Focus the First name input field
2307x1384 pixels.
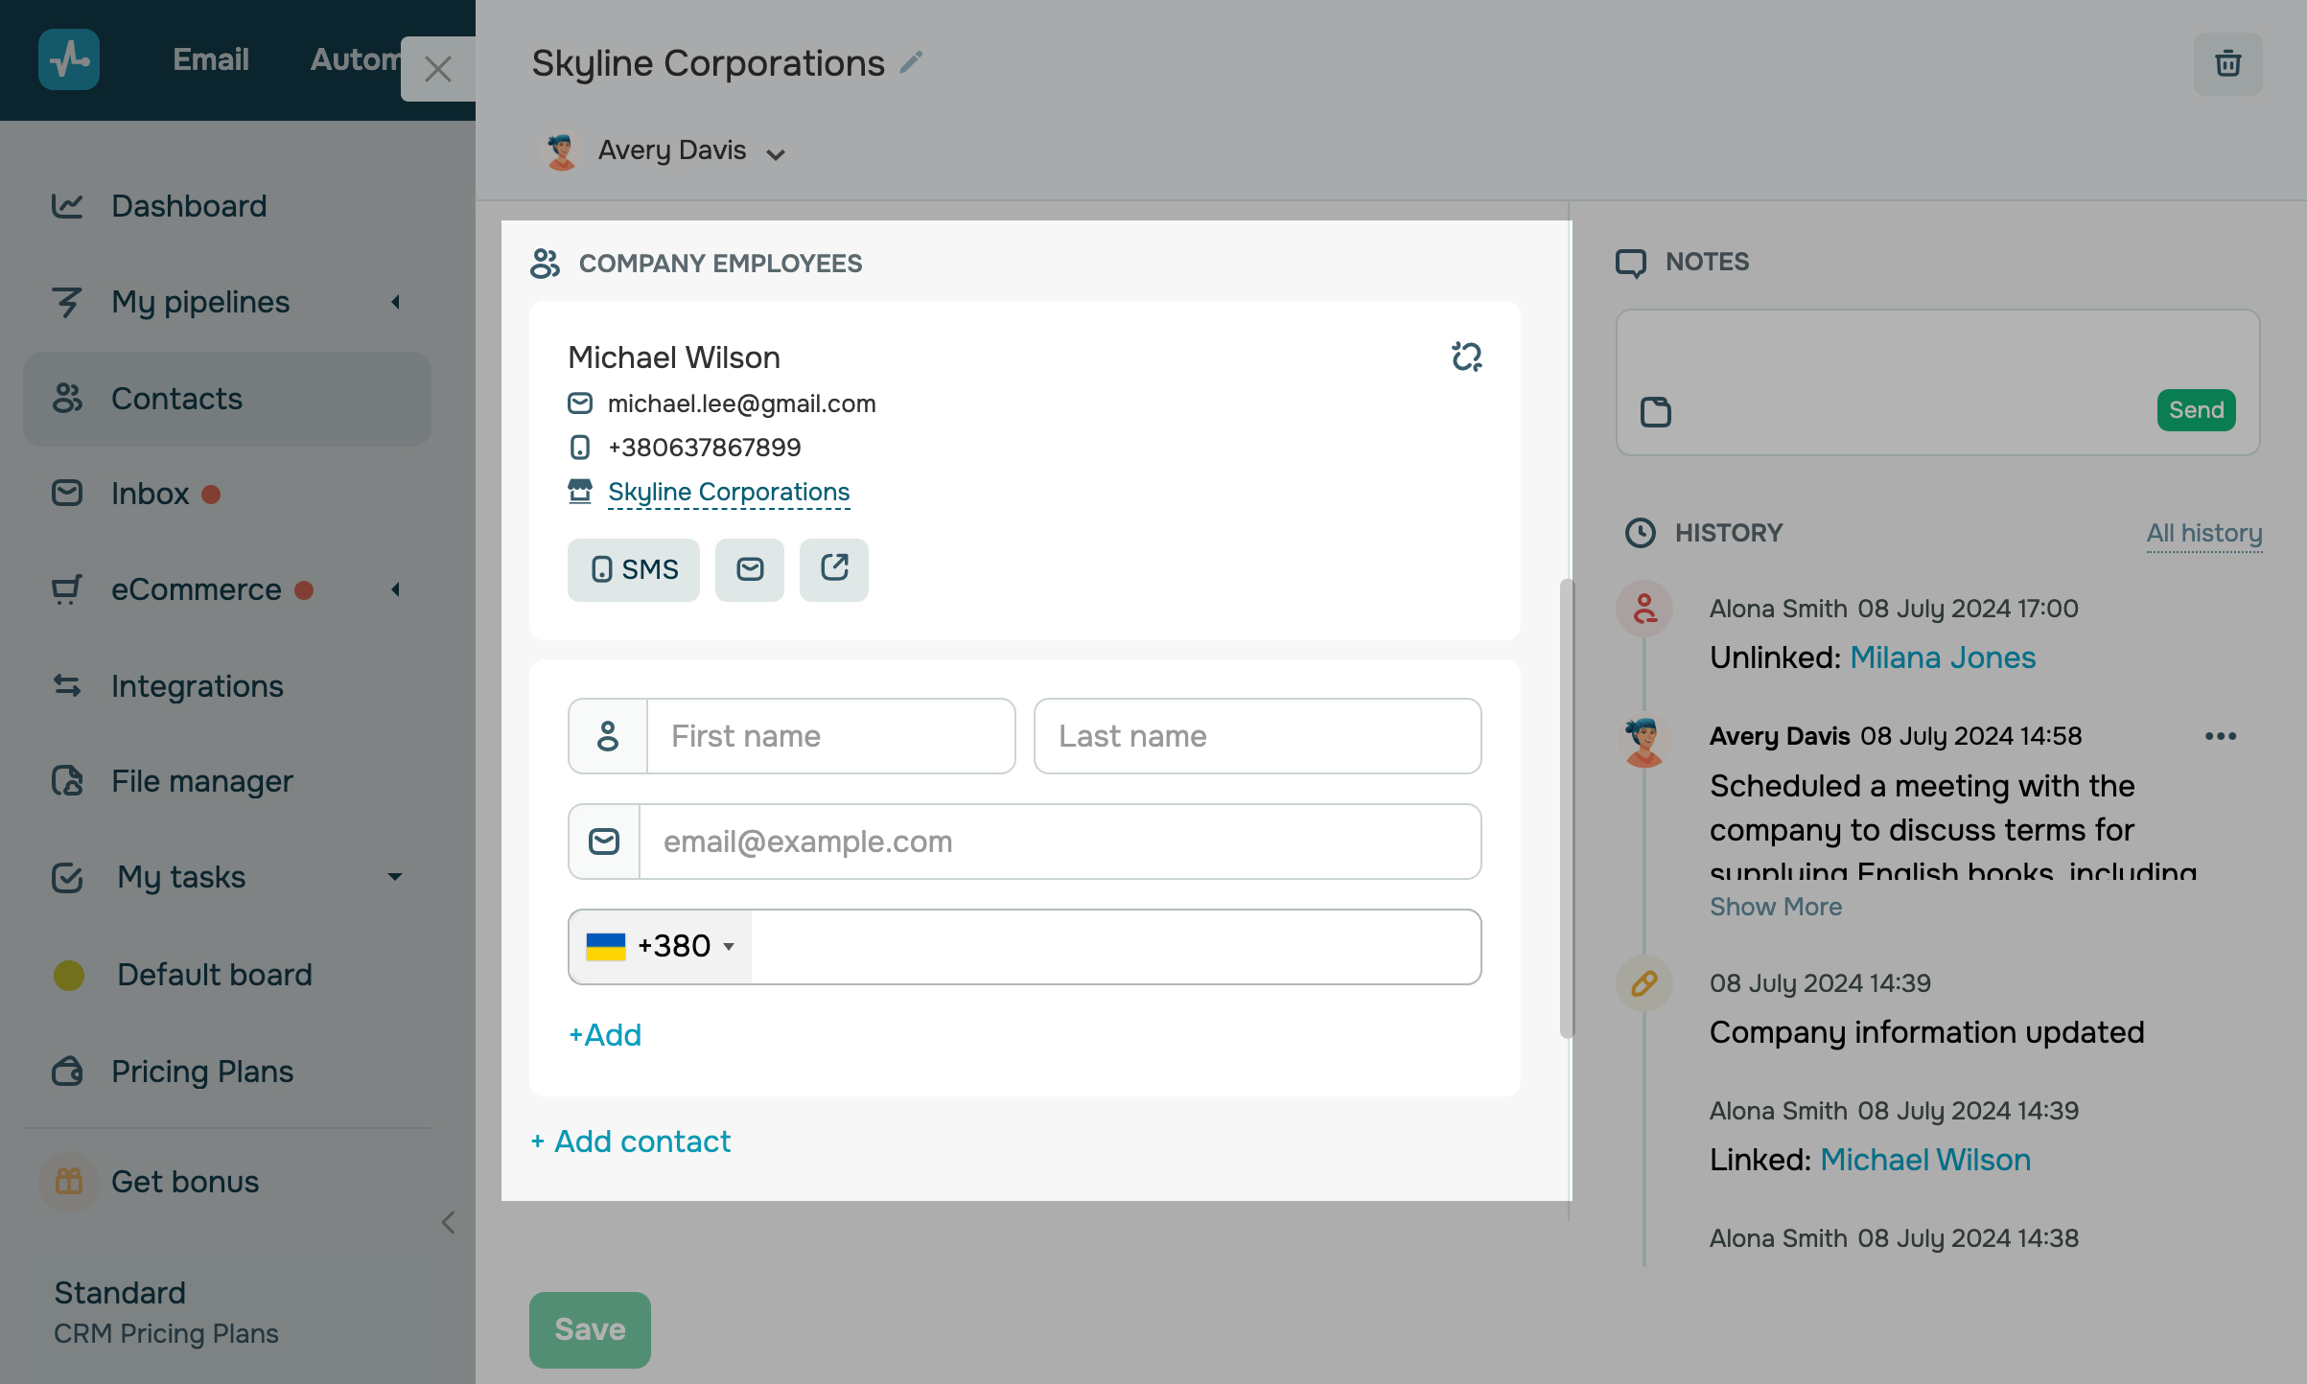click(831, 736)
